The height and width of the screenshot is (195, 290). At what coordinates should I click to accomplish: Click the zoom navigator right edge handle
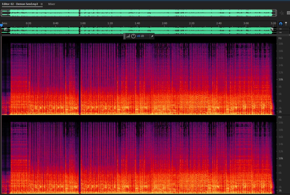276,13
